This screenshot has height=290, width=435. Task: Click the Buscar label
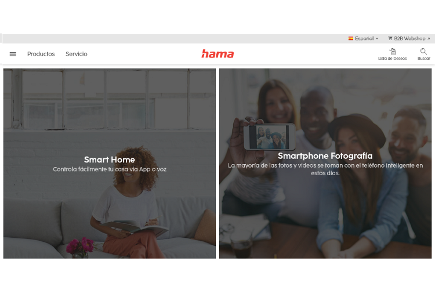423,58
